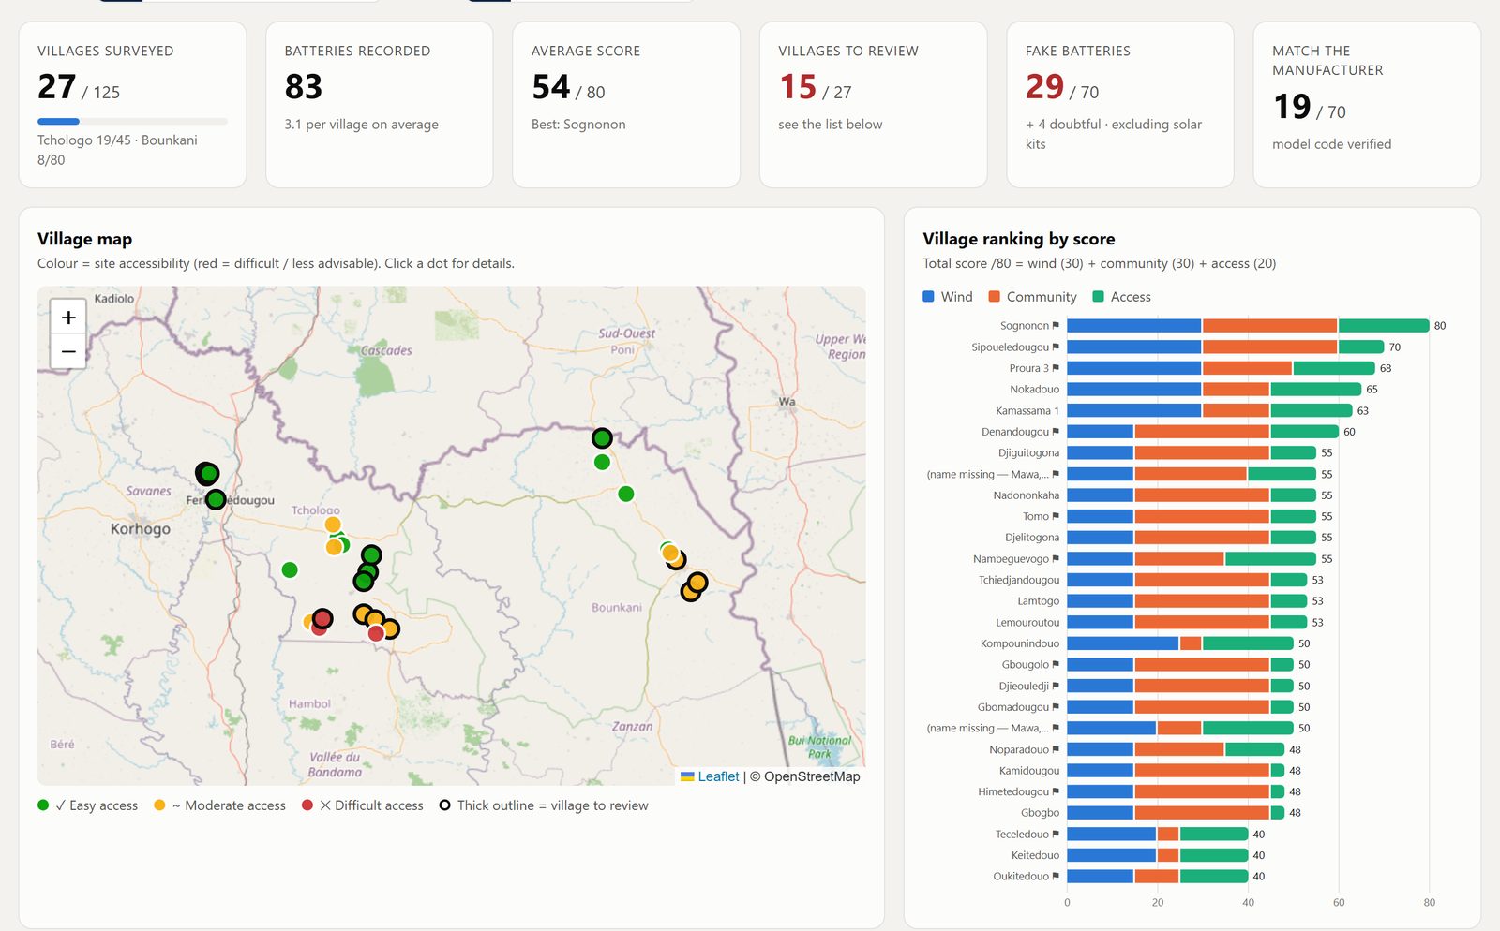The width and height of the screenshot is (1500, 931).
Task: Click the Kamassama 1 label in the ranking
Action: pyautogui.click(x=1027, y=411)
